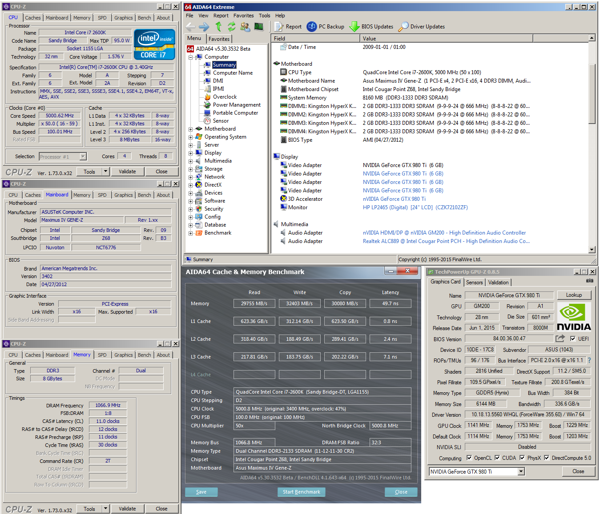Click the Lookup button in GPU-Z
Image resolution: width=600 pixels, height=514 pixels.
(573, 295)
